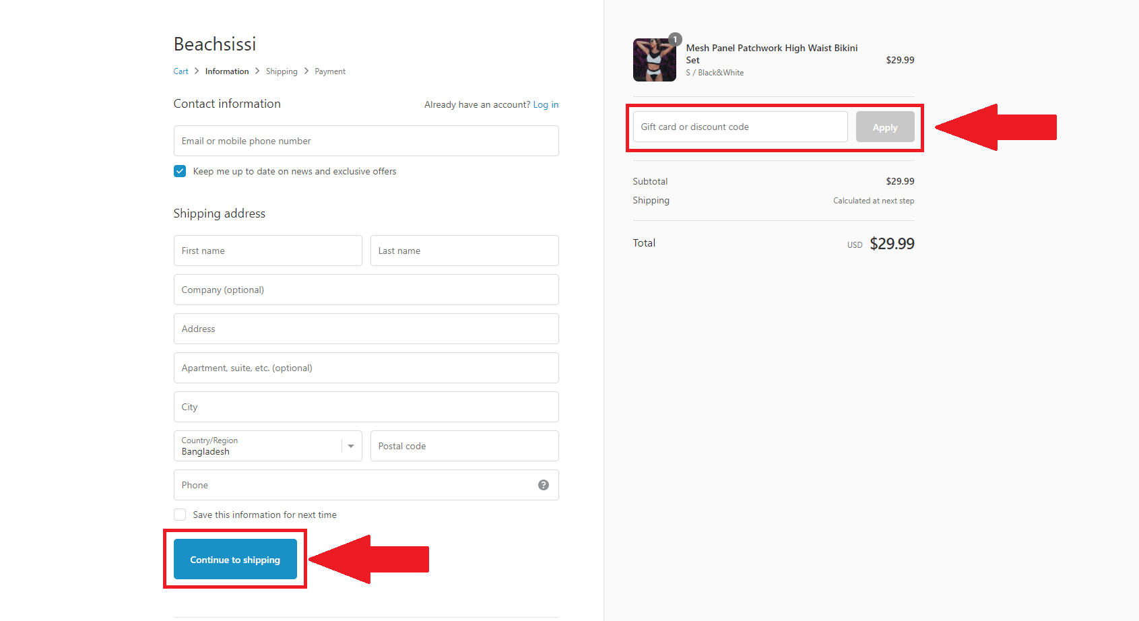The image size is (1139, 621).
Task: Focus the Gift card or discount code field
Action: tap(740, 127)
